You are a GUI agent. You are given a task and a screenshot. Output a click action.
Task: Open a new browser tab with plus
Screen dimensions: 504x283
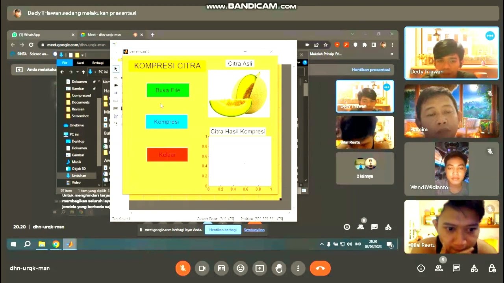[152, 35]
